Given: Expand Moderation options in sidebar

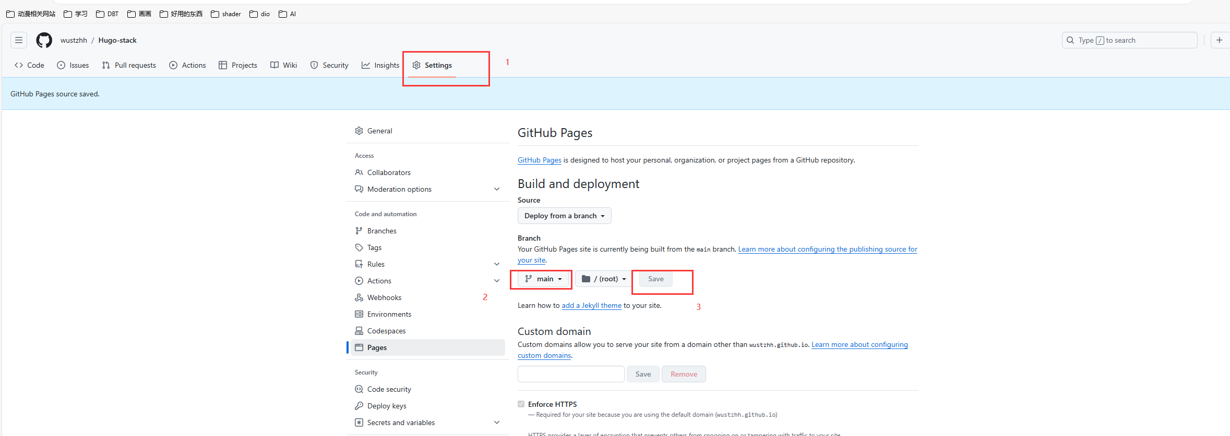Looking at the screenshot, I should [496, 189].
